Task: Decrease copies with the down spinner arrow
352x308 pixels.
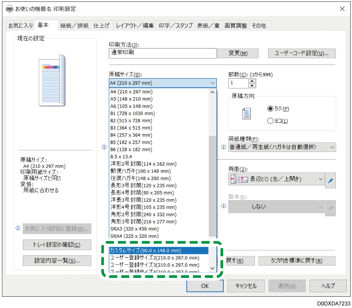Action: [252, 86]
